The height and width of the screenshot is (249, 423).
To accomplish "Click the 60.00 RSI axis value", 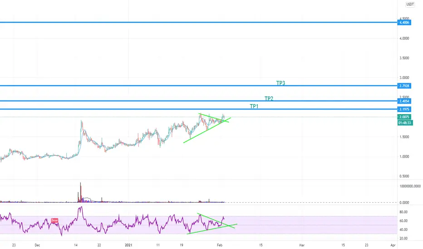I will coord(403,221).
